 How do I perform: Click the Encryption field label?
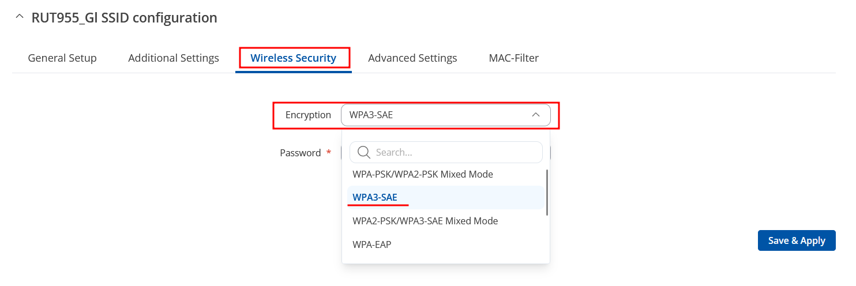pyautogui.click(x=308, y=115)
